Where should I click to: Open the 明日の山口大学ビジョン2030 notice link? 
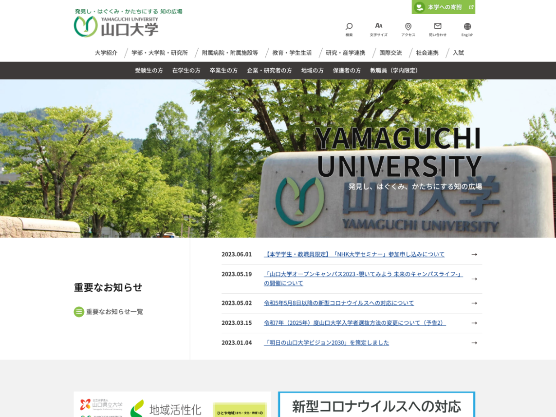[x=326, y=343]
